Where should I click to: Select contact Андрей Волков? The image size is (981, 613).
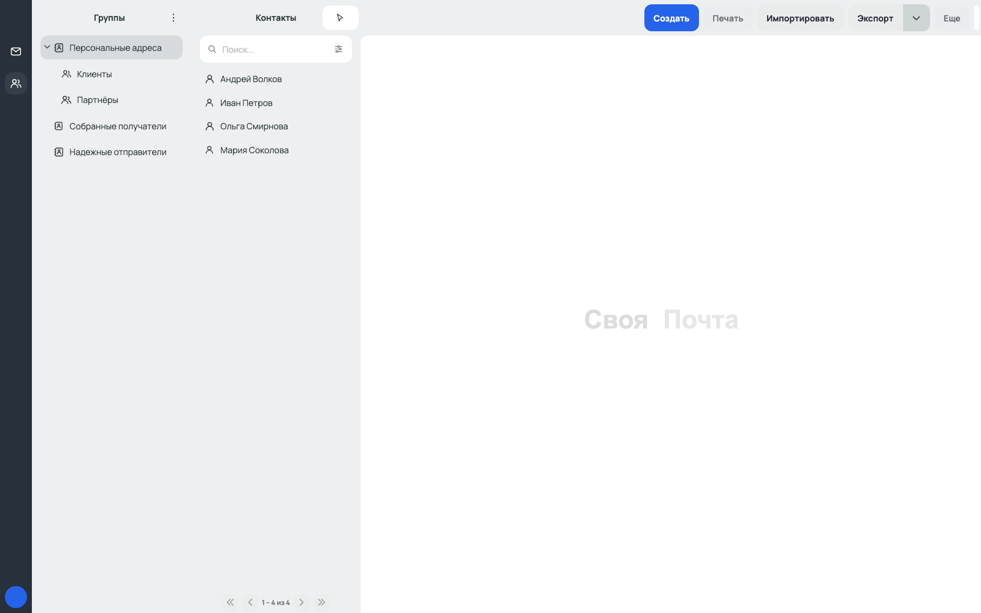point(276,79)
